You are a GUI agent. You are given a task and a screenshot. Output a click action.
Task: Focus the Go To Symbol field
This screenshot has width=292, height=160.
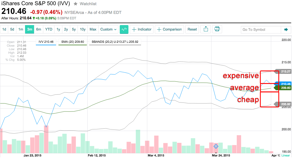[261, 29]
